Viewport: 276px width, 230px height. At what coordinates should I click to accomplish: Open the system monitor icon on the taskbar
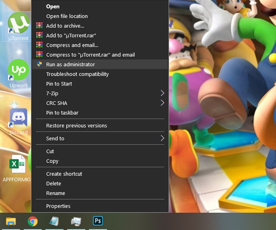[76, 221]
